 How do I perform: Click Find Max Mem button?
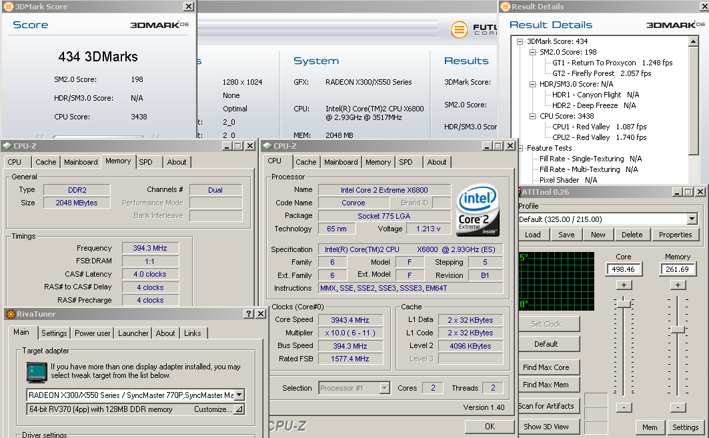click(548, 385)
